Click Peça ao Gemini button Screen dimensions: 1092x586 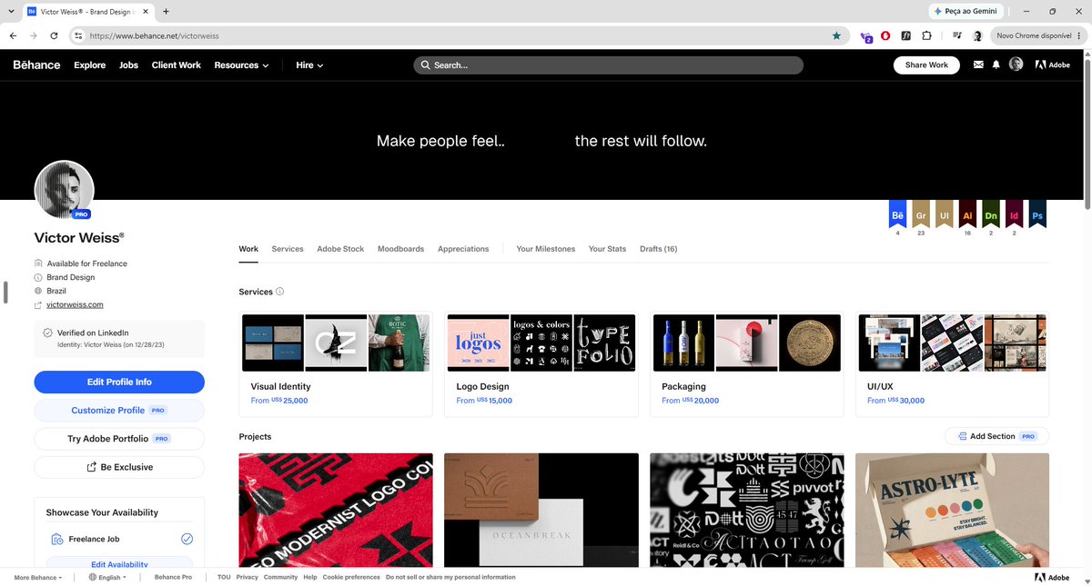[x=966, y=11]
